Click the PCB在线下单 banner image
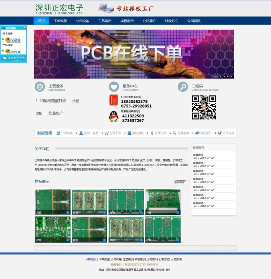Screen dimensions: 271x279 tap(134, 54)
